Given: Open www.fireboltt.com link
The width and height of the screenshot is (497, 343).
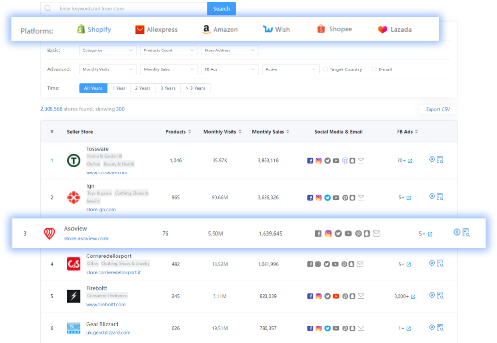Looking at the screenshot, I should pos(106,304).
